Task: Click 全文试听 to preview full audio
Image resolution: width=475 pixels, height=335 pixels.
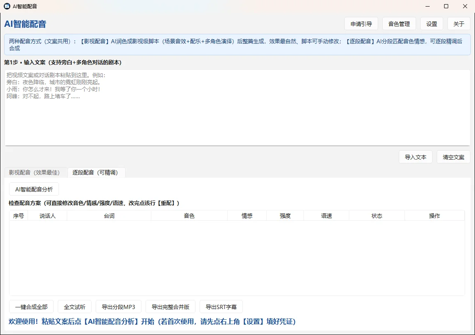Action: pyautogui.click(x=75, y=307)
